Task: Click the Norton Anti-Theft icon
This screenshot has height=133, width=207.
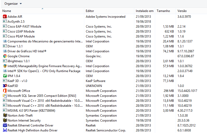Action: coord(5,116)
